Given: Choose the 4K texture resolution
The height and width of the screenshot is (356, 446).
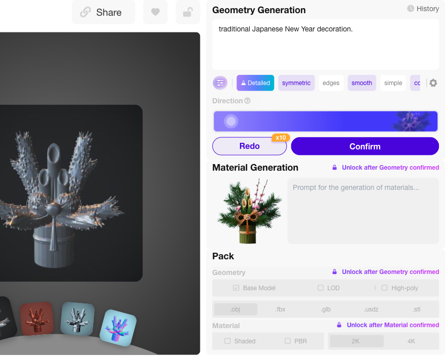Looking at the screenshot, I should pyautogui.click(x=411, y=341).
